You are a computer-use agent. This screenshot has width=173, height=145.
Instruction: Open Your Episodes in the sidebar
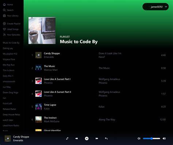[14, 35]
